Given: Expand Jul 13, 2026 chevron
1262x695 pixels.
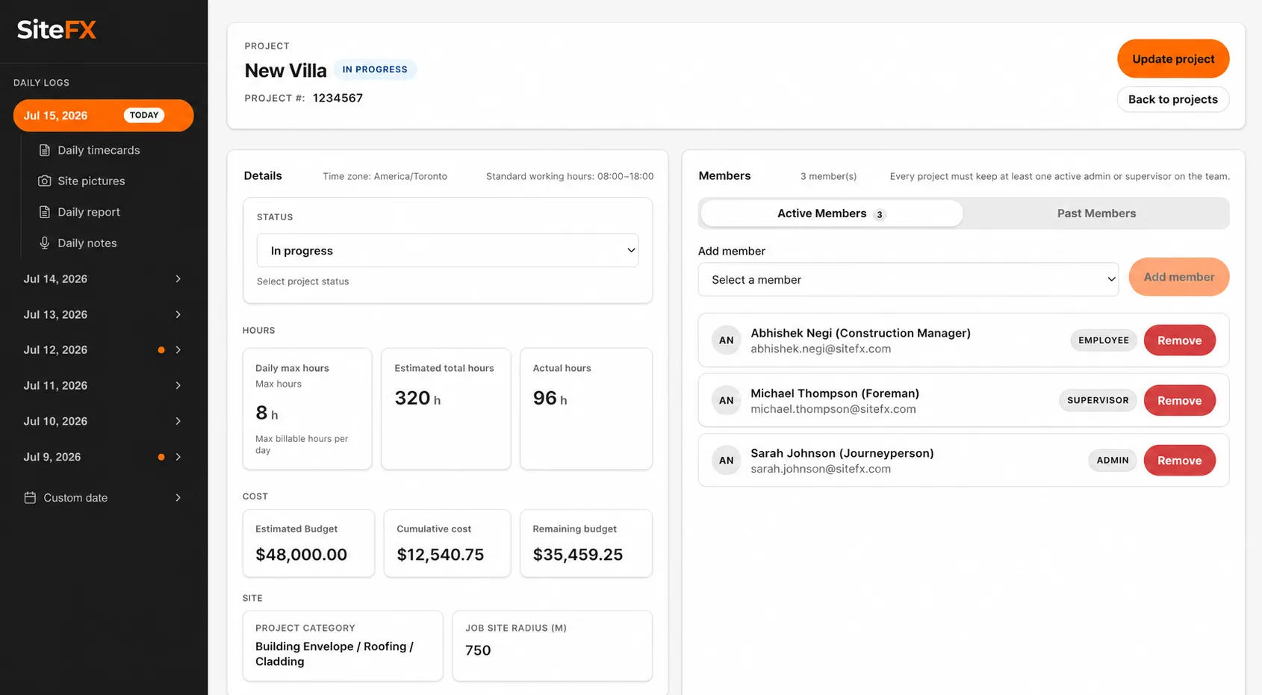Looking at the screenshot, I should coord(178,314).
